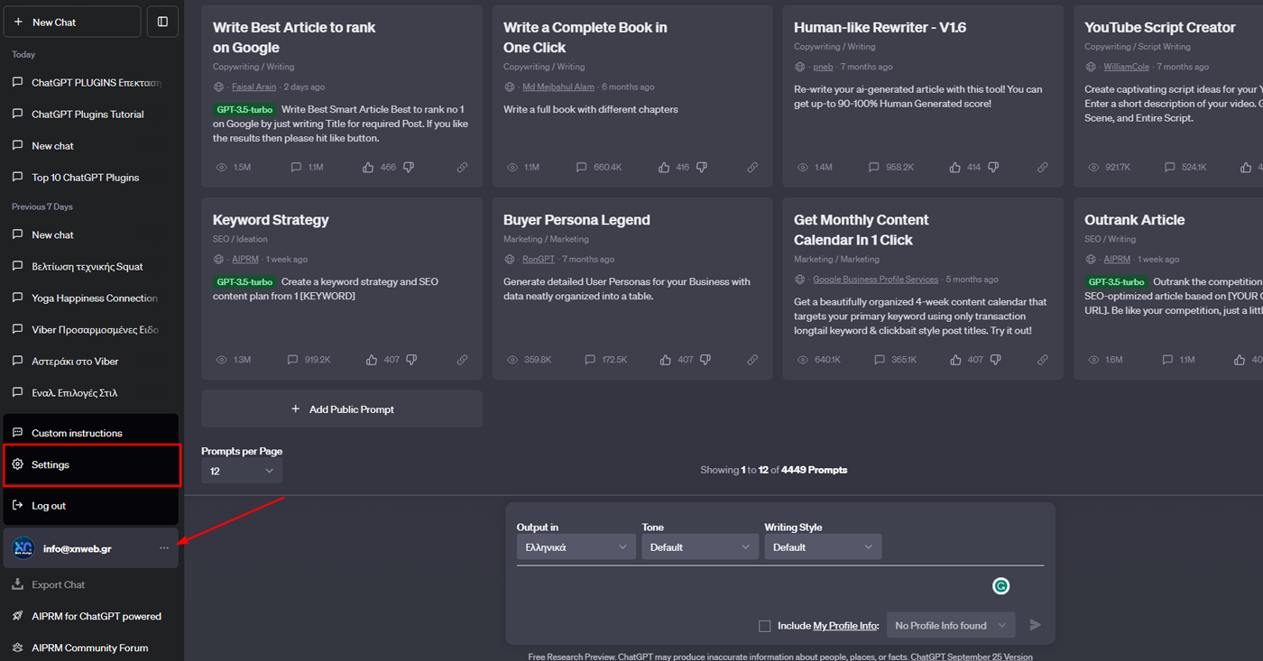Viewport: 1263px width, 661px height.
Task: Open author link WilliamCole
Action: (1126, 68)
